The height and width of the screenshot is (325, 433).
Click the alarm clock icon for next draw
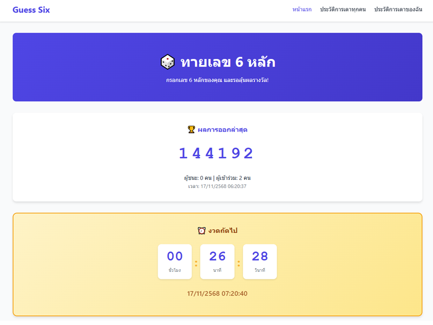202,231
